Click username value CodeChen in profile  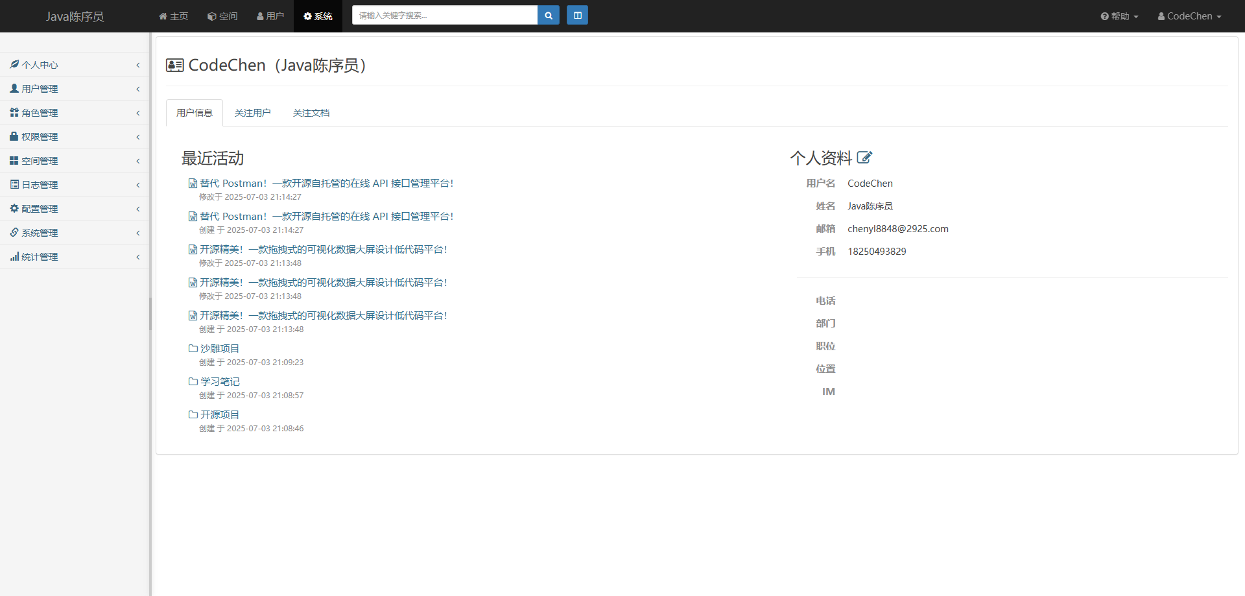[870, 184]
